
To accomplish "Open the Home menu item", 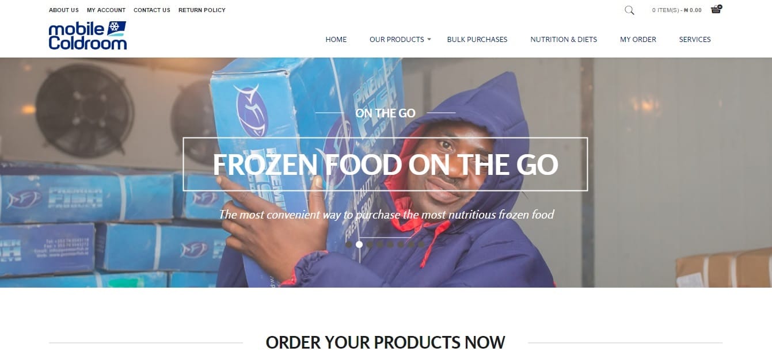I will point(336,40).
